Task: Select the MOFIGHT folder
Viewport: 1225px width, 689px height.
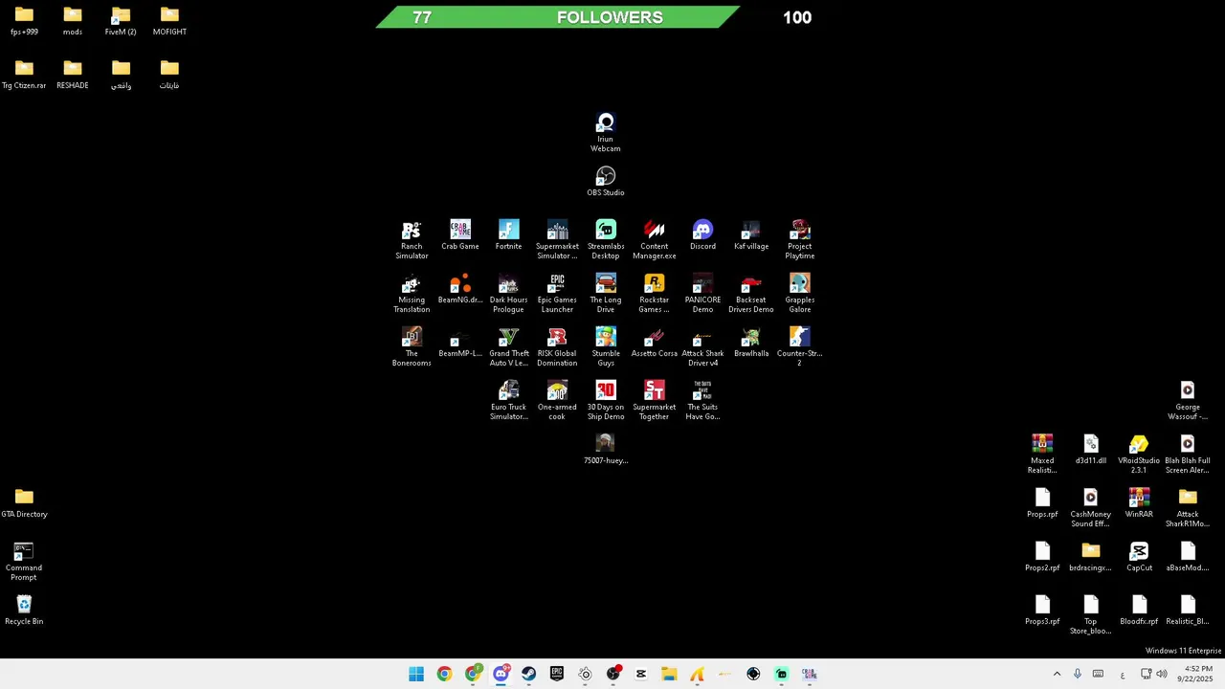Action: click(x=169, y=20)
